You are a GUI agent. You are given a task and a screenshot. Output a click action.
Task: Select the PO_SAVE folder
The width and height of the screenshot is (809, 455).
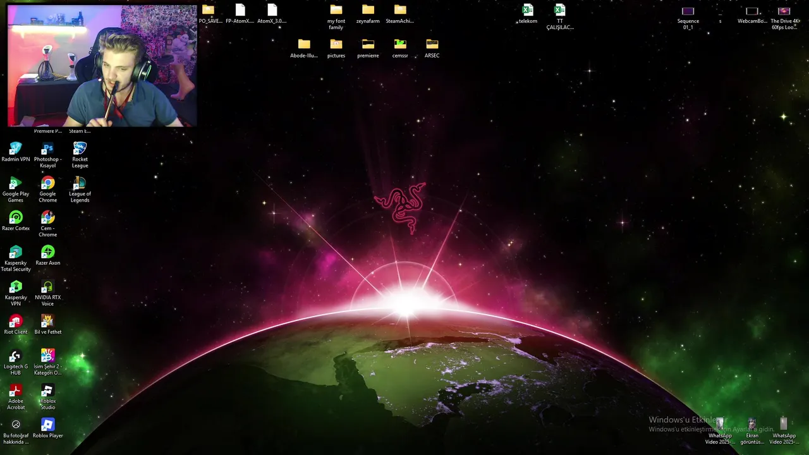point(209,14)
